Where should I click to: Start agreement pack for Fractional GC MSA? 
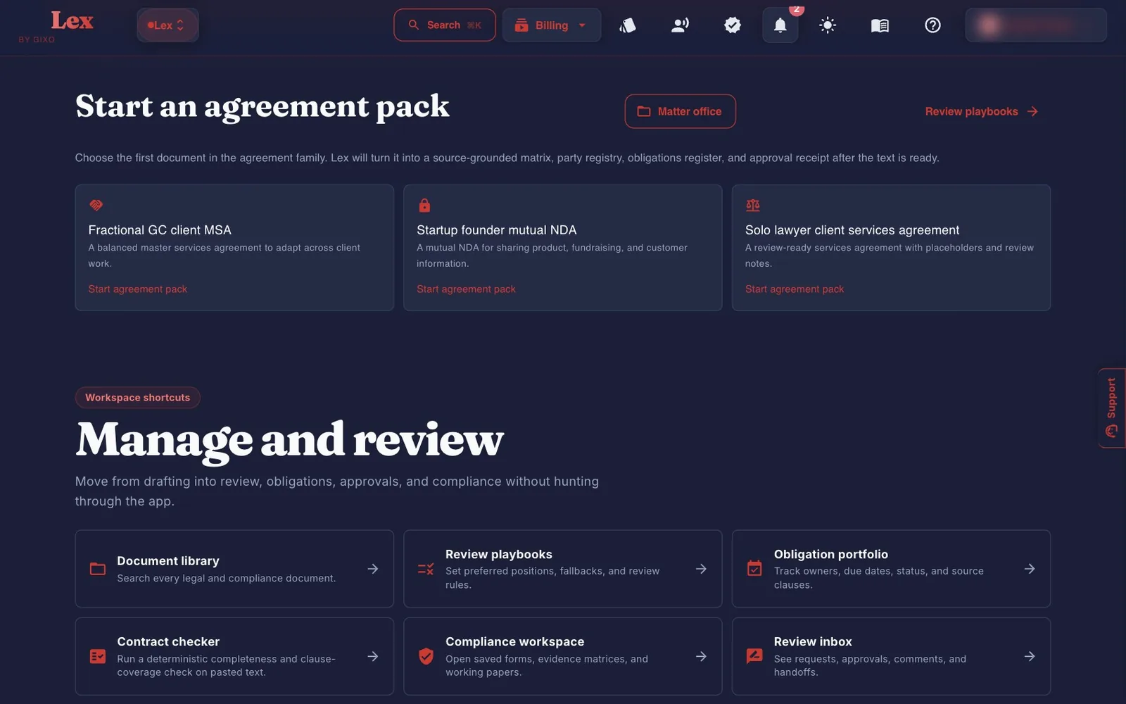point(138,289)
